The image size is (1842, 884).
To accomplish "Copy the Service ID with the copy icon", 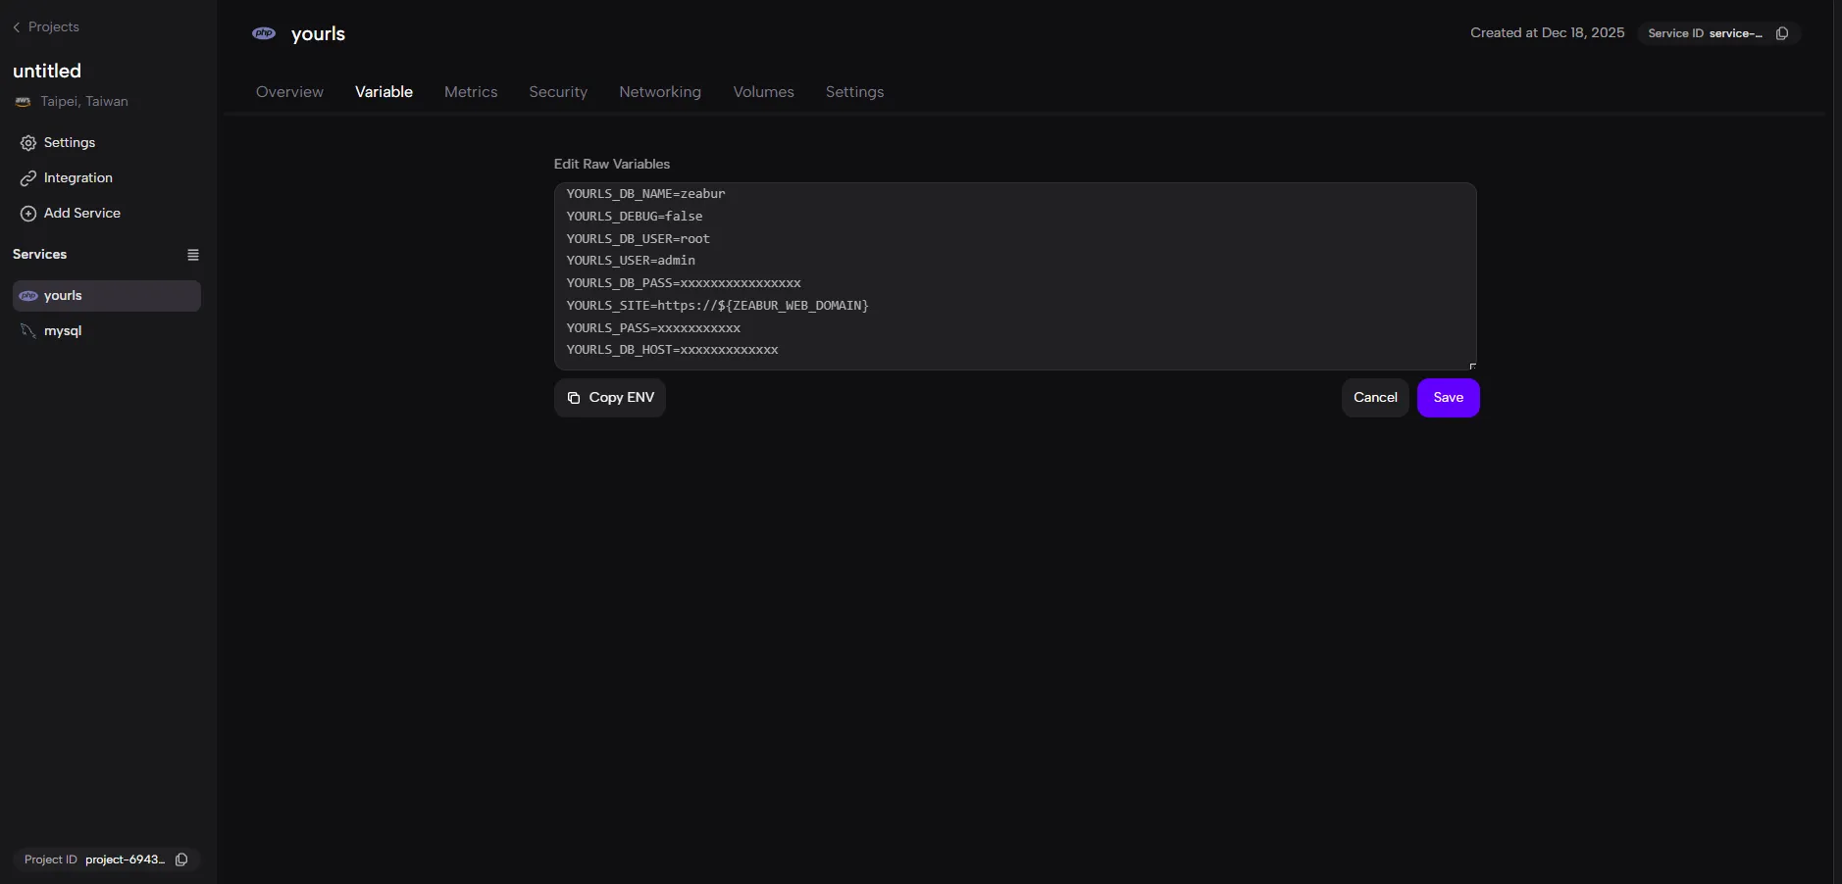I will (1782, 33).
